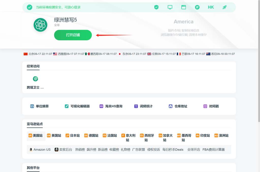The height and width of the screenshot is (172, 260).
Task: Open the 仓库地址 warehouse address tool
Action: (178, 106)
